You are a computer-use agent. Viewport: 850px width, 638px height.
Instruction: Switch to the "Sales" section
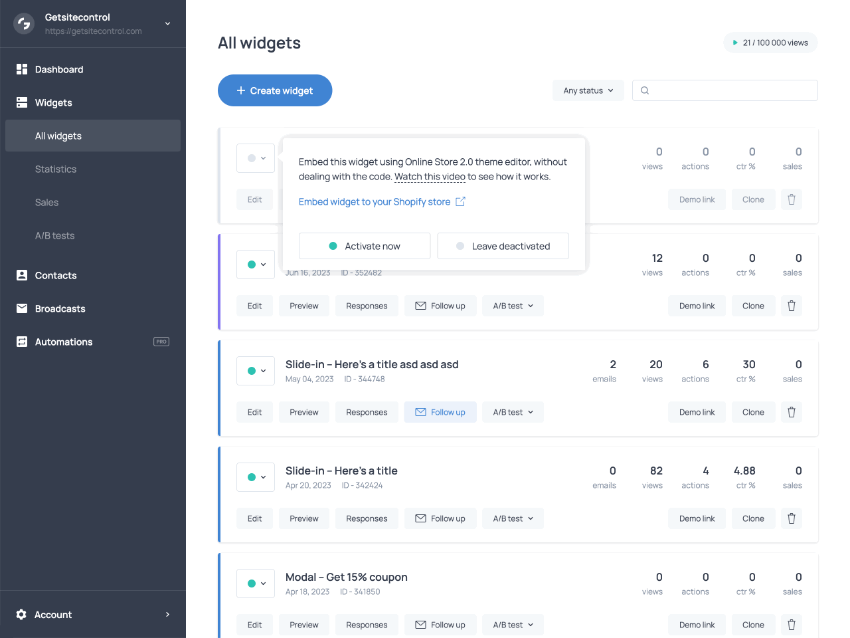46,202
